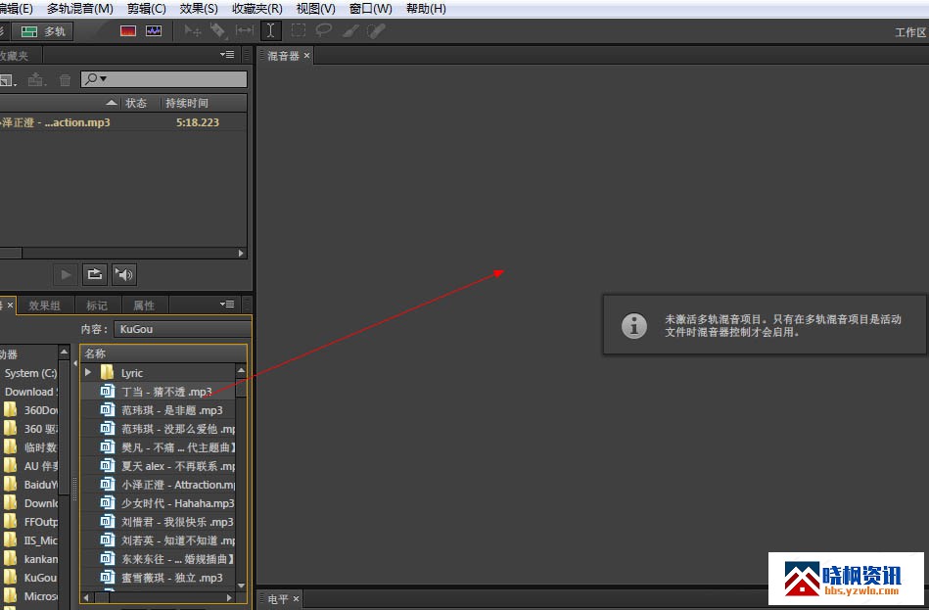Close the 混音器 mixer tab
Screen dimensions: 929x610
pyautogui.click(x=307, y=56)
